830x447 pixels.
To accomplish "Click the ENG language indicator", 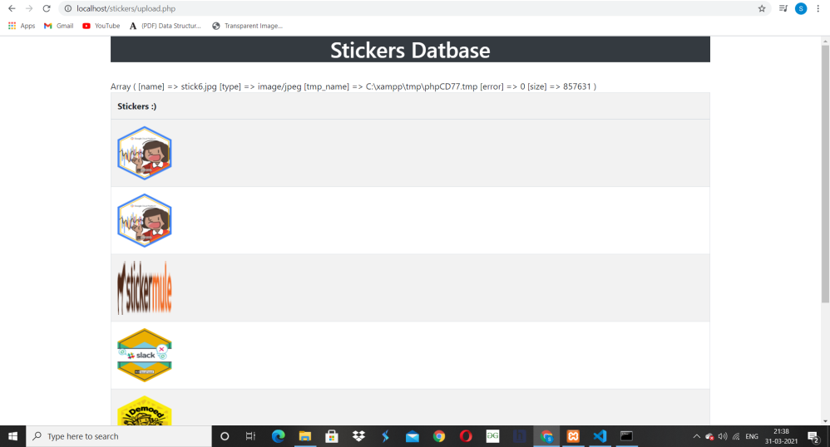I will click(x=752, y=436).
